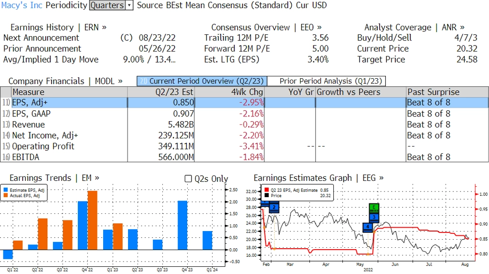Click Avg/Implied 1 Day Move value 9.00%
The image size is (489, 274).
134,60
